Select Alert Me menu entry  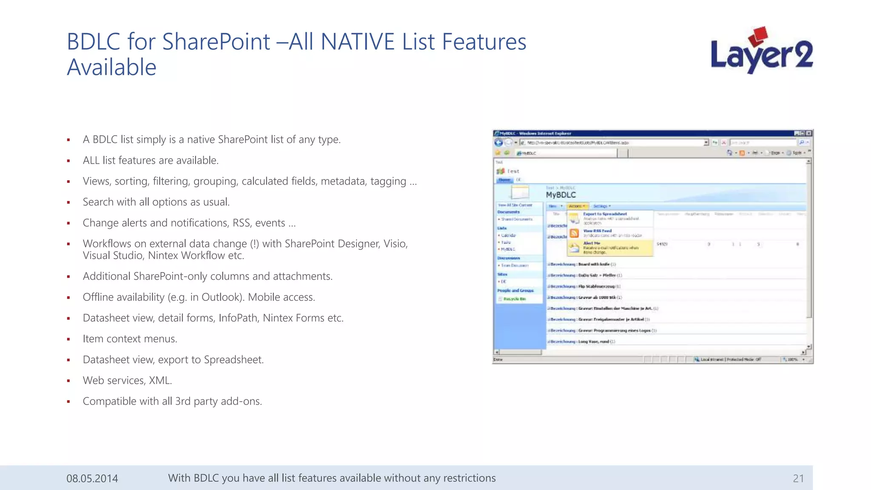coord(610,248)
